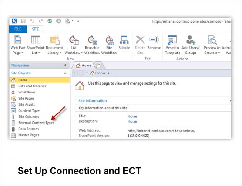Click the Back navigation arrow

pos(75,73)
